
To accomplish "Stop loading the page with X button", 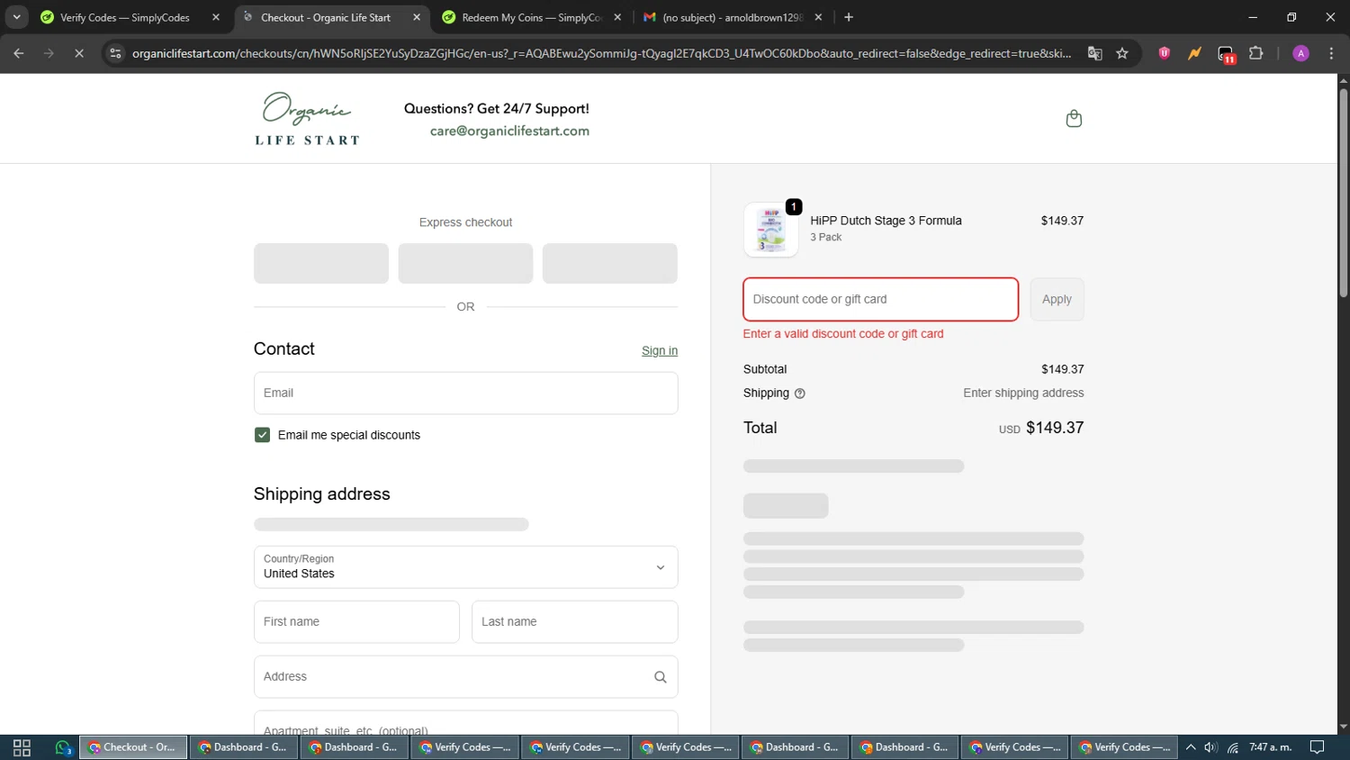I will (79, 54).
